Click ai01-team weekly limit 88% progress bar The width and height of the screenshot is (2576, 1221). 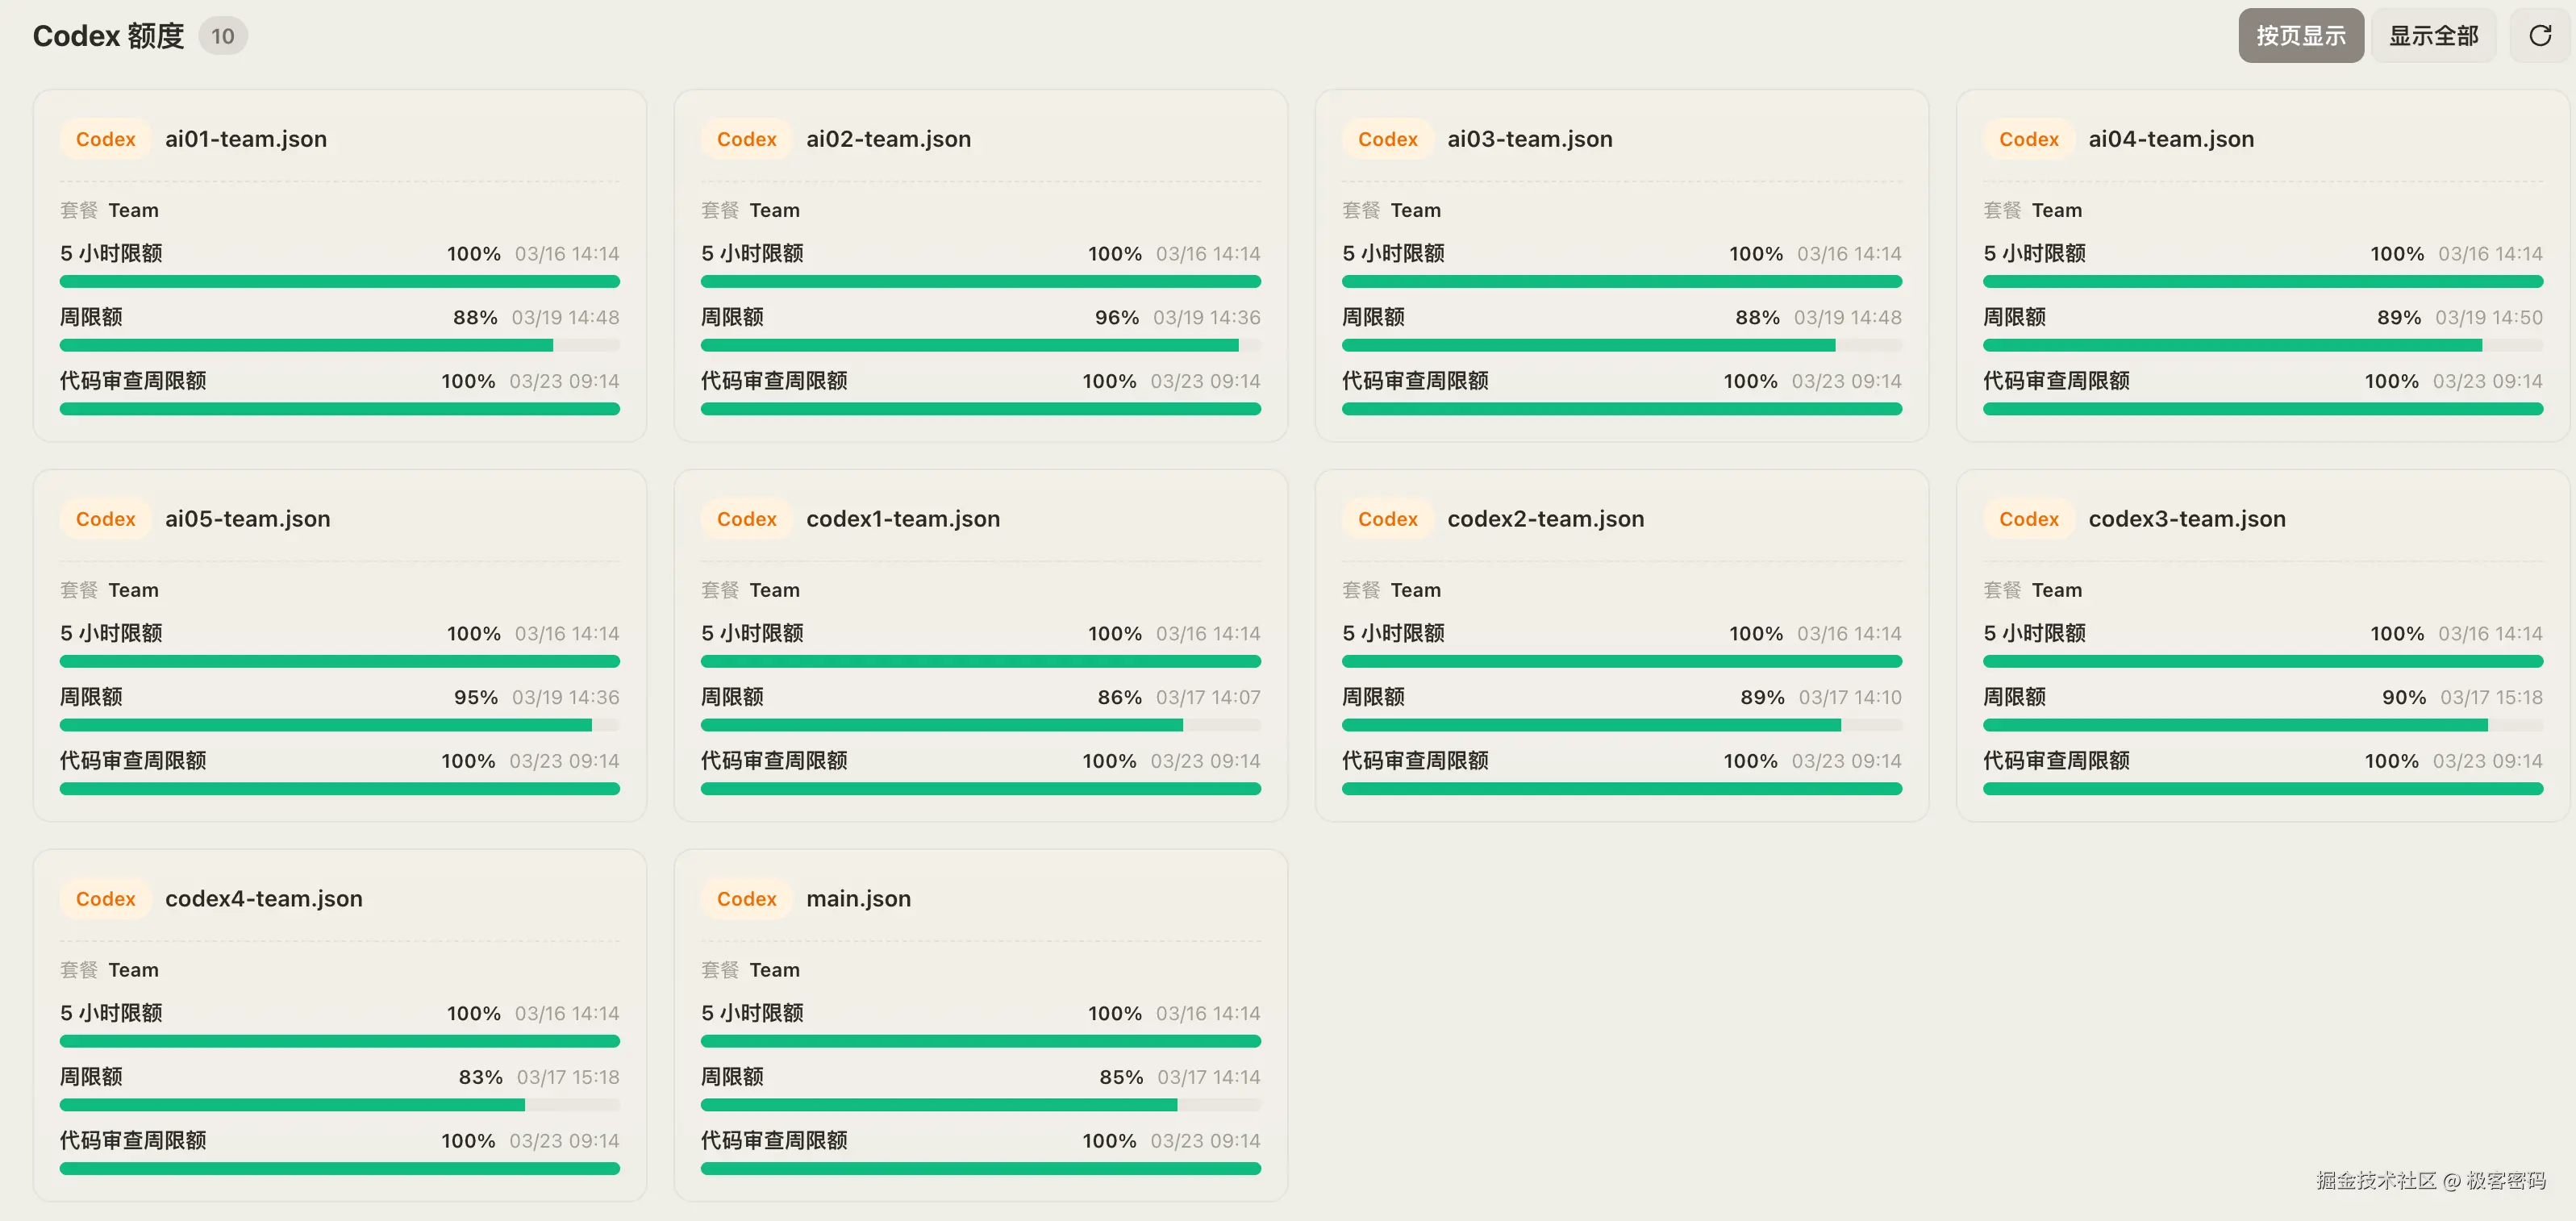pos(339,345)
